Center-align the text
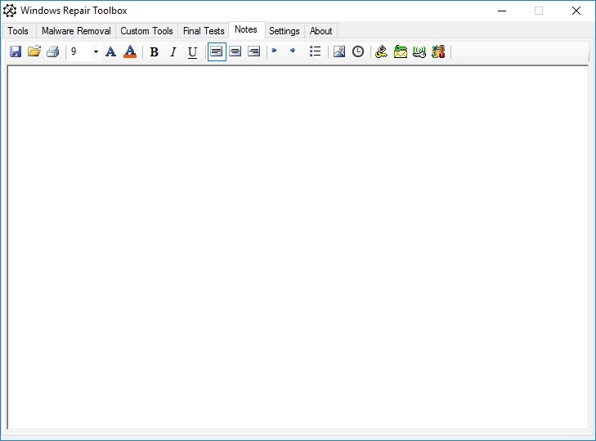The width and height of the screenshot is (596, 441). [x=235, y=51]
